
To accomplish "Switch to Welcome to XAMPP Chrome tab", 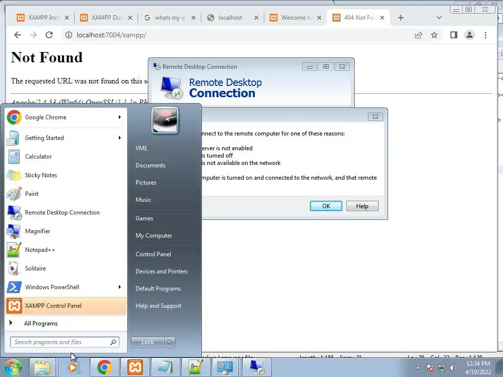I will [x=295, y=18].
